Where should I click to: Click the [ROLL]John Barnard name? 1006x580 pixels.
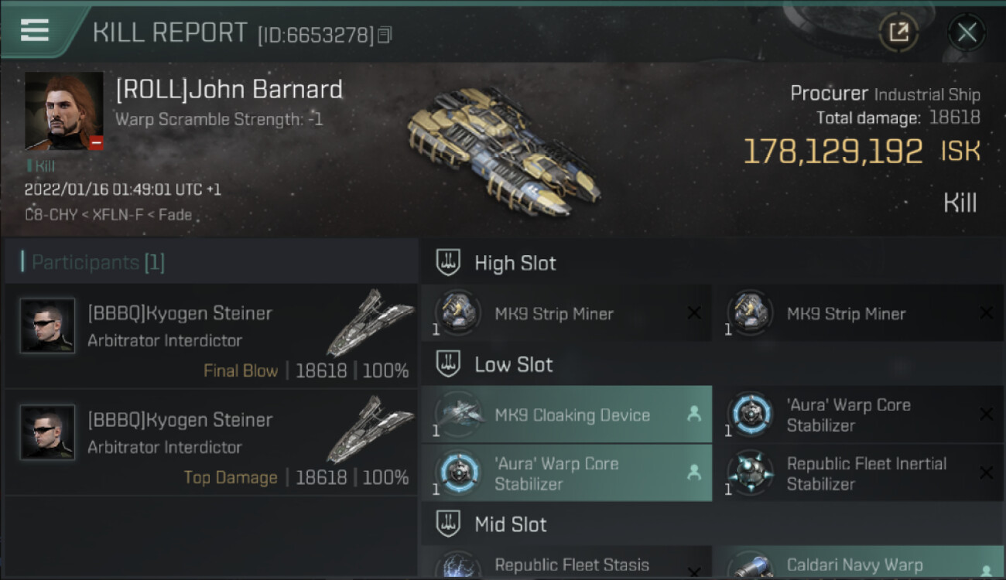click(x=229, y=90)
